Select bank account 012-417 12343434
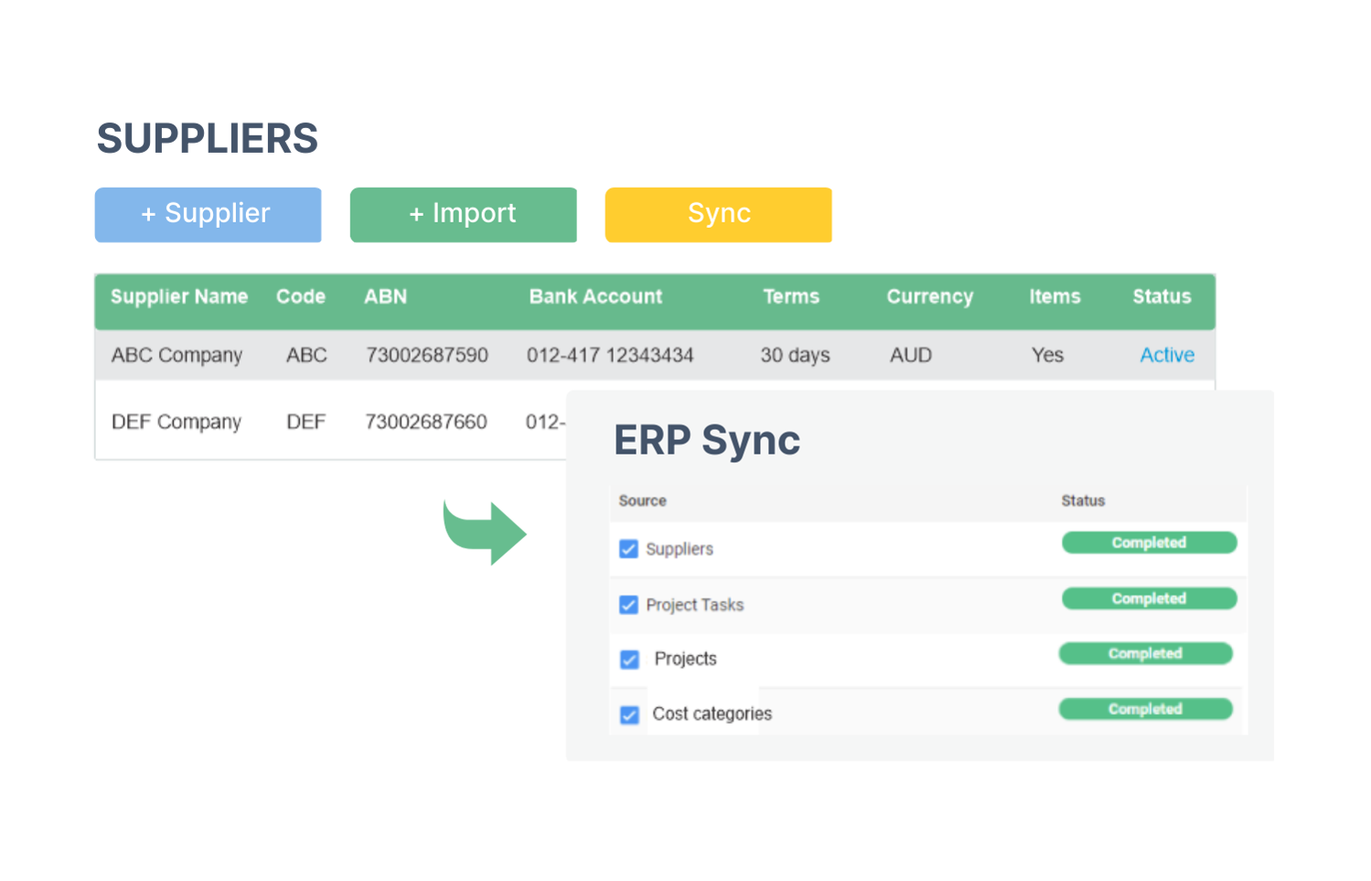 click(x=610, y=355)
